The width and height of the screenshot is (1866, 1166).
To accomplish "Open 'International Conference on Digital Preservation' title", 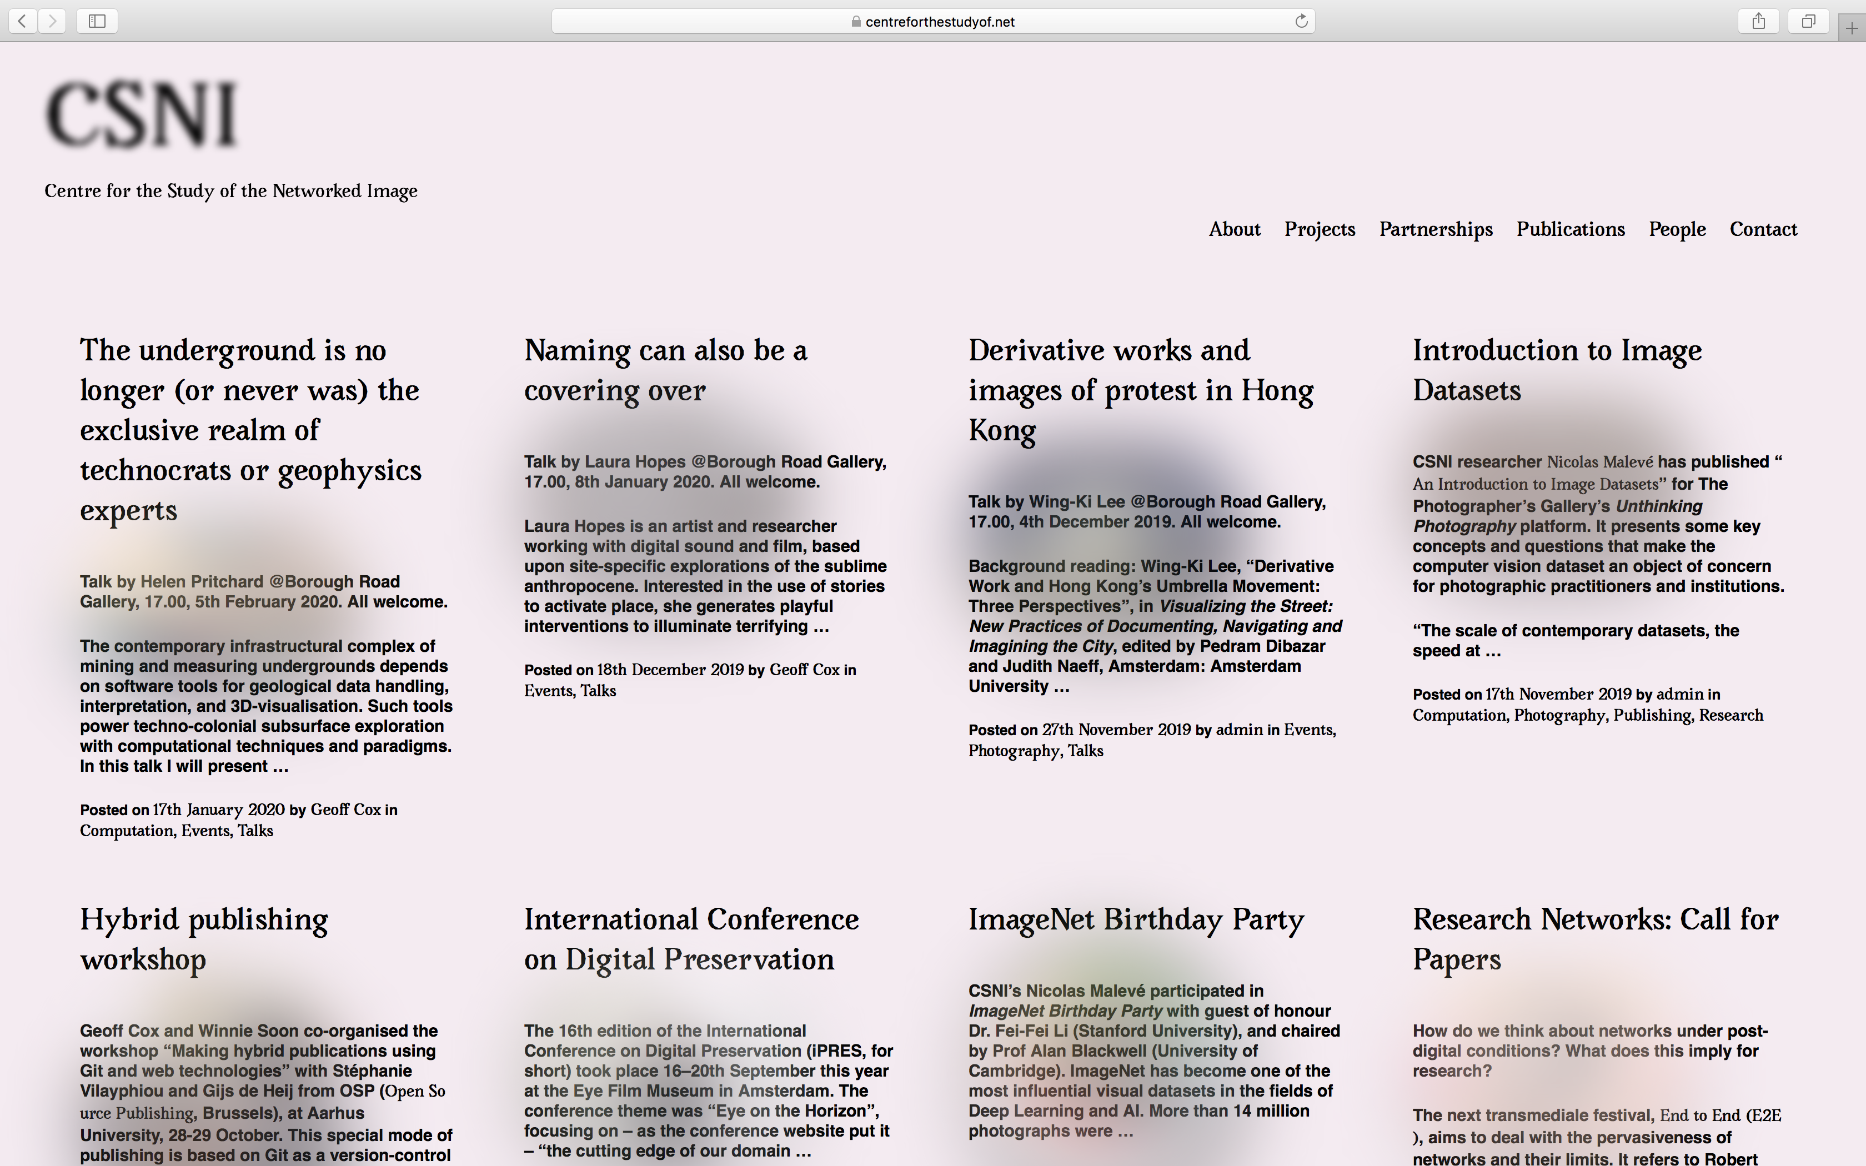I will coord(691,939).
